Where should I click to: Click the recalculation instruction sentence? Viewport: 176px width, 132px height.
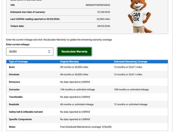[59, 40]
